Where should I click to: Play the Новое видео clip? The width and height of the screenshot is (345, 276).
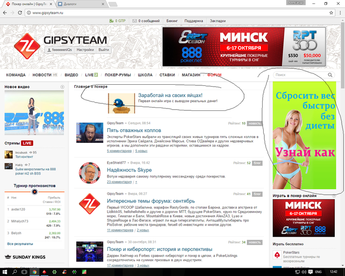[34, 113]
